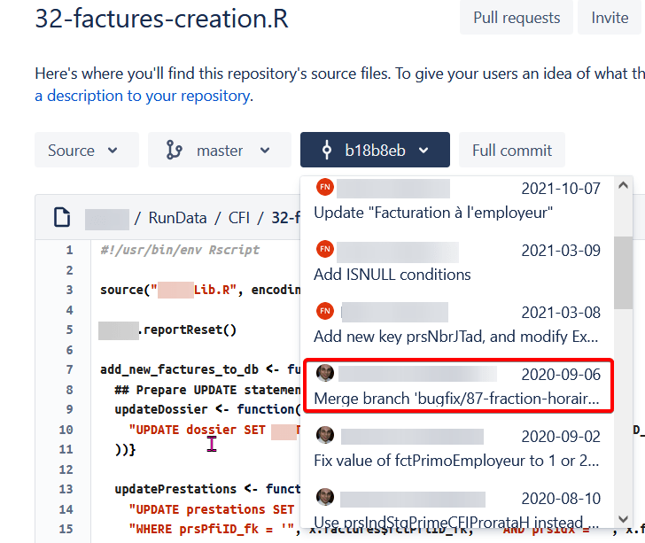The width and height of the screenshot is (645, 543).
Task: Click the 2020-09-02 date text
Action: (x=561, y=437)
